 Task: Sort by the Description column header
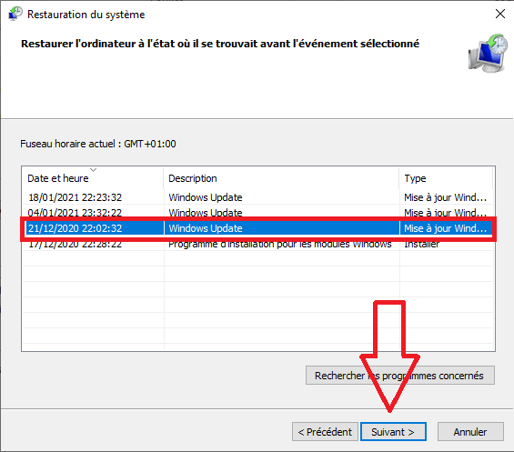(x=281, y=178)
